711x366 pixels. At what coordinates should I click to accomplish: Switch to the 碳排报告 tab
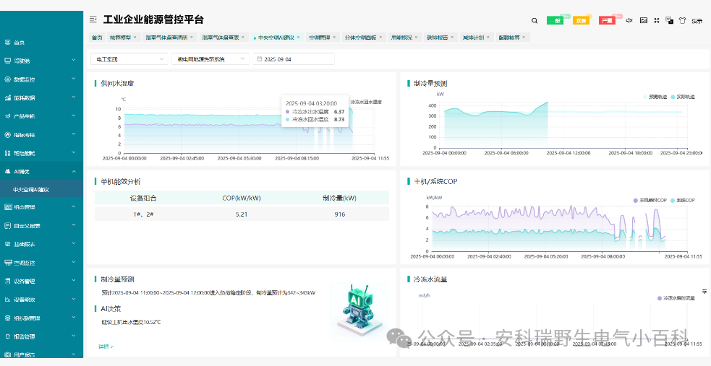coord(440,37)
